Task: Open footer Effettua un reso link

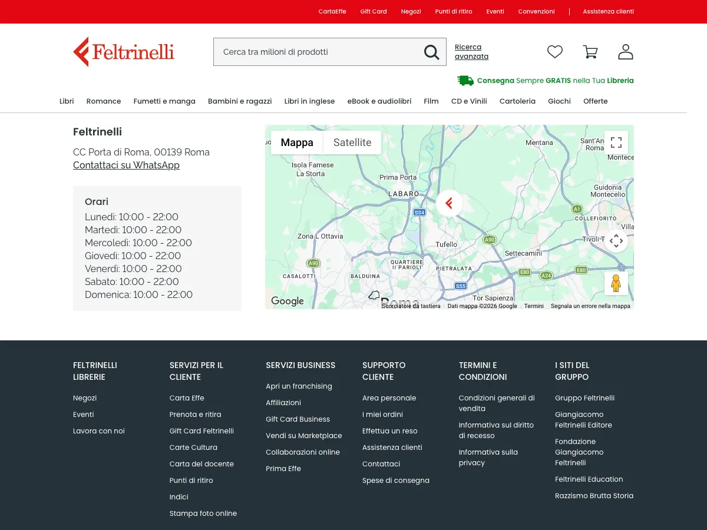Action: pos(389,431)
